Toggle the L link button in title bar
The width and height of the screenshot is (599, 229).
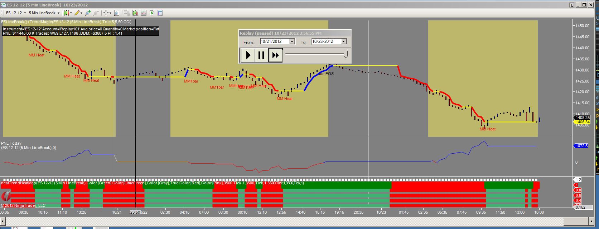tap(571, 5)
